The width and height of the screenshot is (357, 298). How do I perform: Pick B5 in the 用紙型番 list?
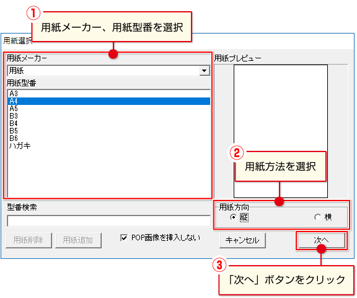click(109, 131)
